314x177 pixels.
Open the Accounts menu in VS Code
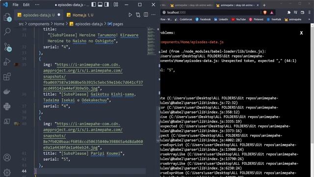7,157
